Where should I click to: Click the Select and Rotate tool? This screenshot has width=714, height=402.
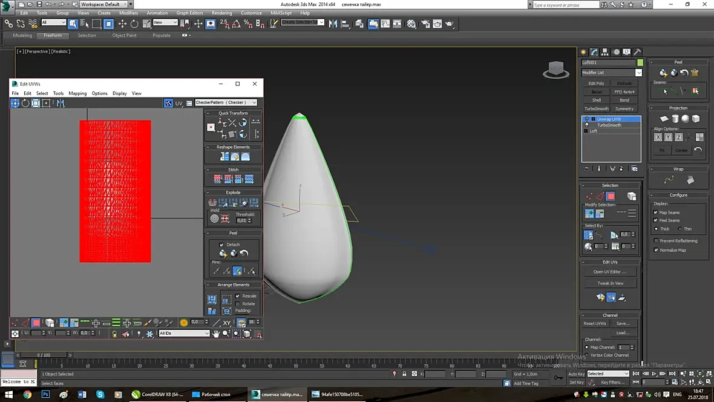(134, 24)
